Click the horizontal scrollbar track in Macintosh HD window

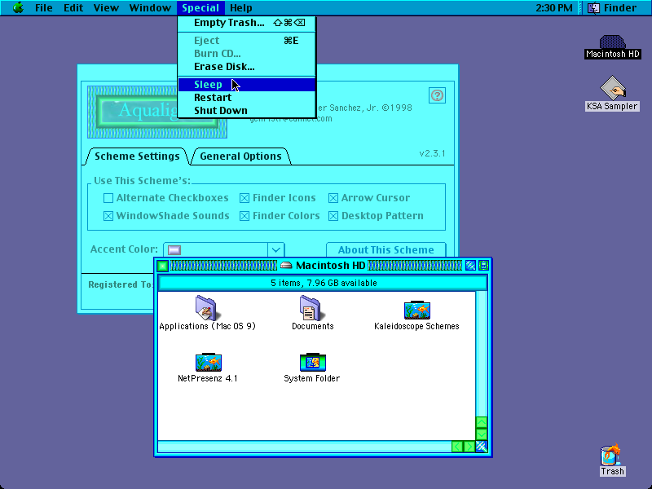point(305,447)
